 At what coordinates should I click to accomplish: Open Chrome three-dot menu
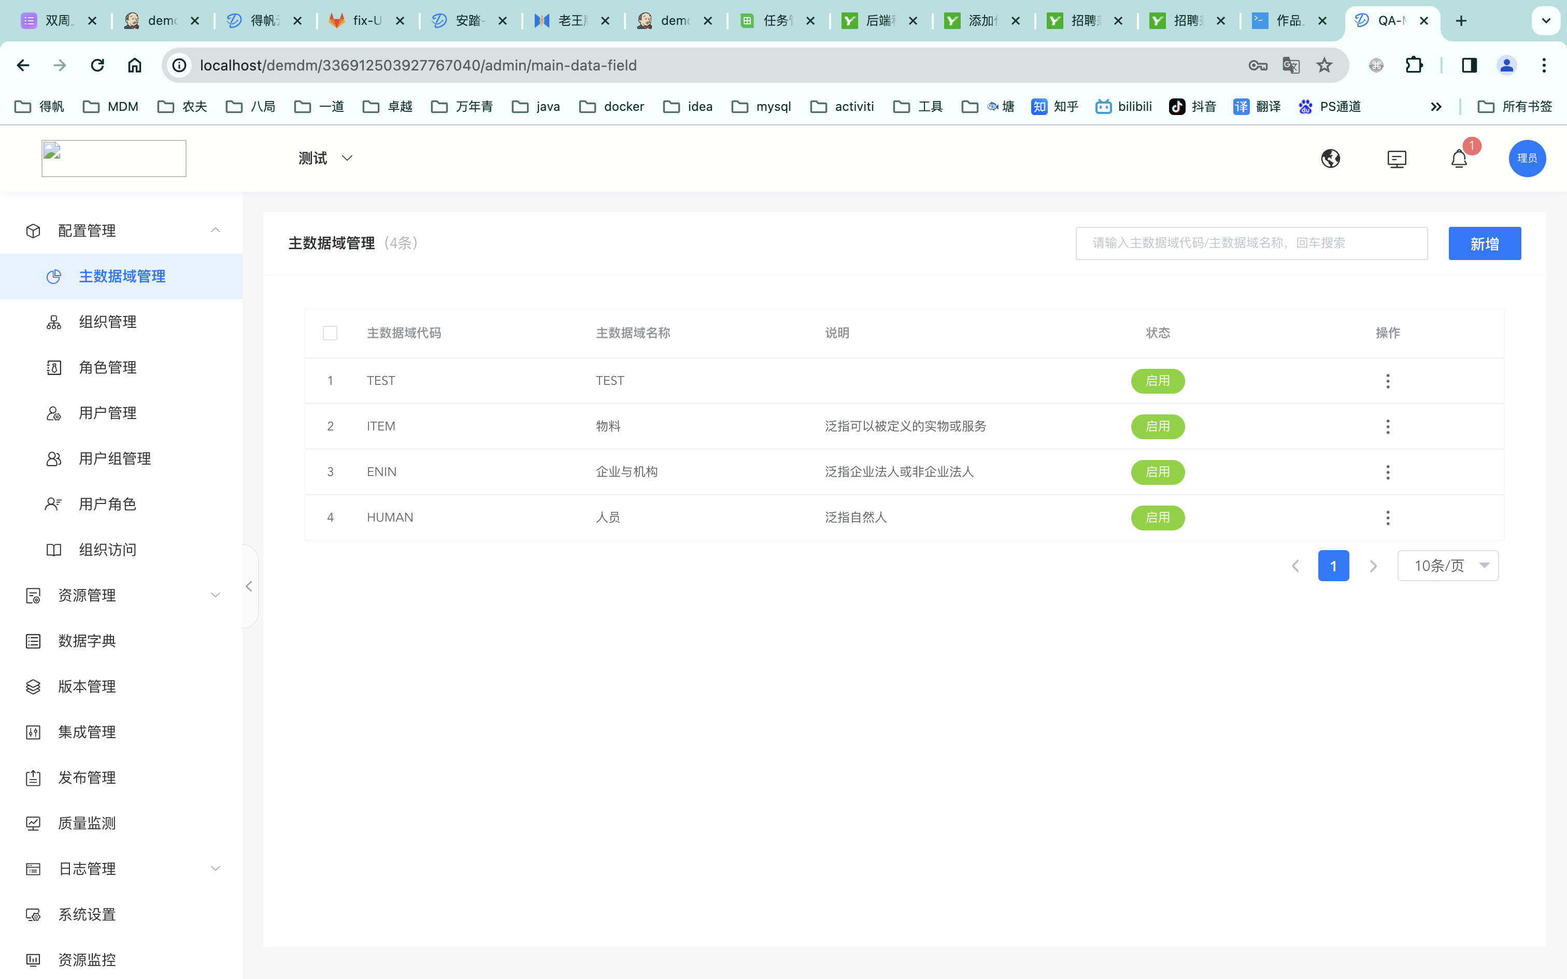coord(1544,65)
